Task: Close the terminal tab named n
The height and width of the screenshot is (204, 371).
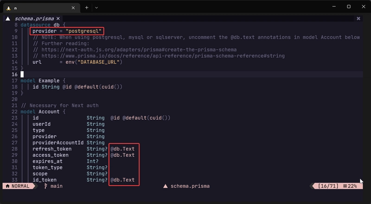Action: [73, 8]
